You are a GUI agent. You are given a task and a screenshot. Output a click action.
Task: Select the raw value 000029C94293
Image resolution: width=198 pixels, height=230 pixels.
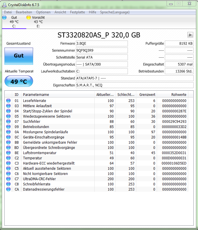pyautogui.click(x=174, y=122)
